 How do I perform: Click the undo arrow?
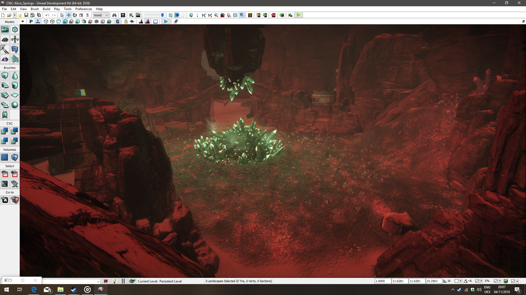click(x=47, y=15)
